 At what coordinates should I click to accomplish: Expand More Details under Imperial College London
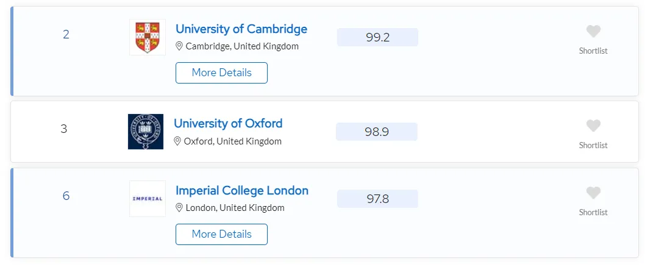[x=222, y=235]
